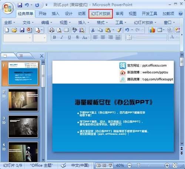Activate the format painter brush
The width and height of the screenshot is (185, 169).
119,30
